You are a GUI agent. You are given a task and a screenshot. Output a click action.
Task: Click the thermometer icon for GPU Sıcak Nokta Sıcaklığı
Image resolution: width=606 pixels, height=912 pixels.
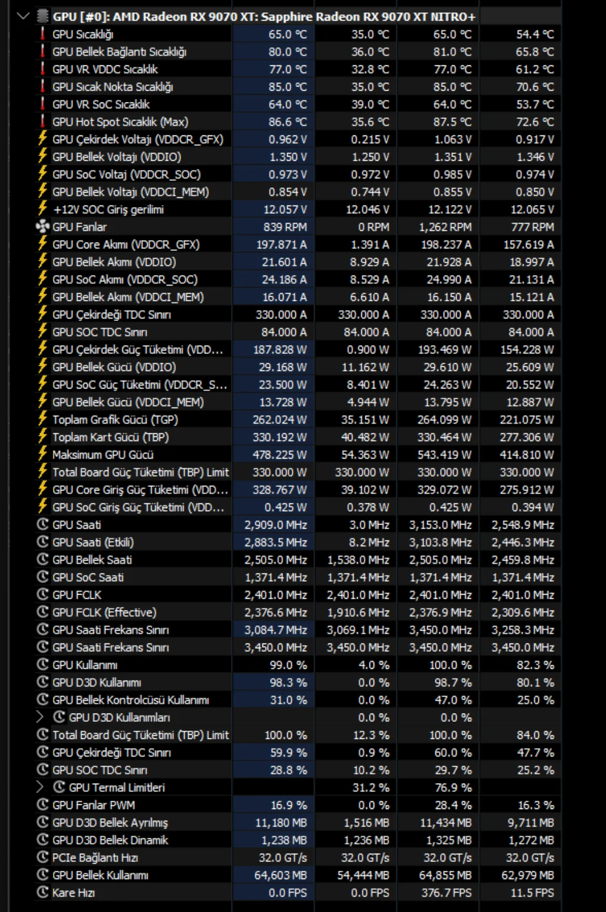point(42,87)
